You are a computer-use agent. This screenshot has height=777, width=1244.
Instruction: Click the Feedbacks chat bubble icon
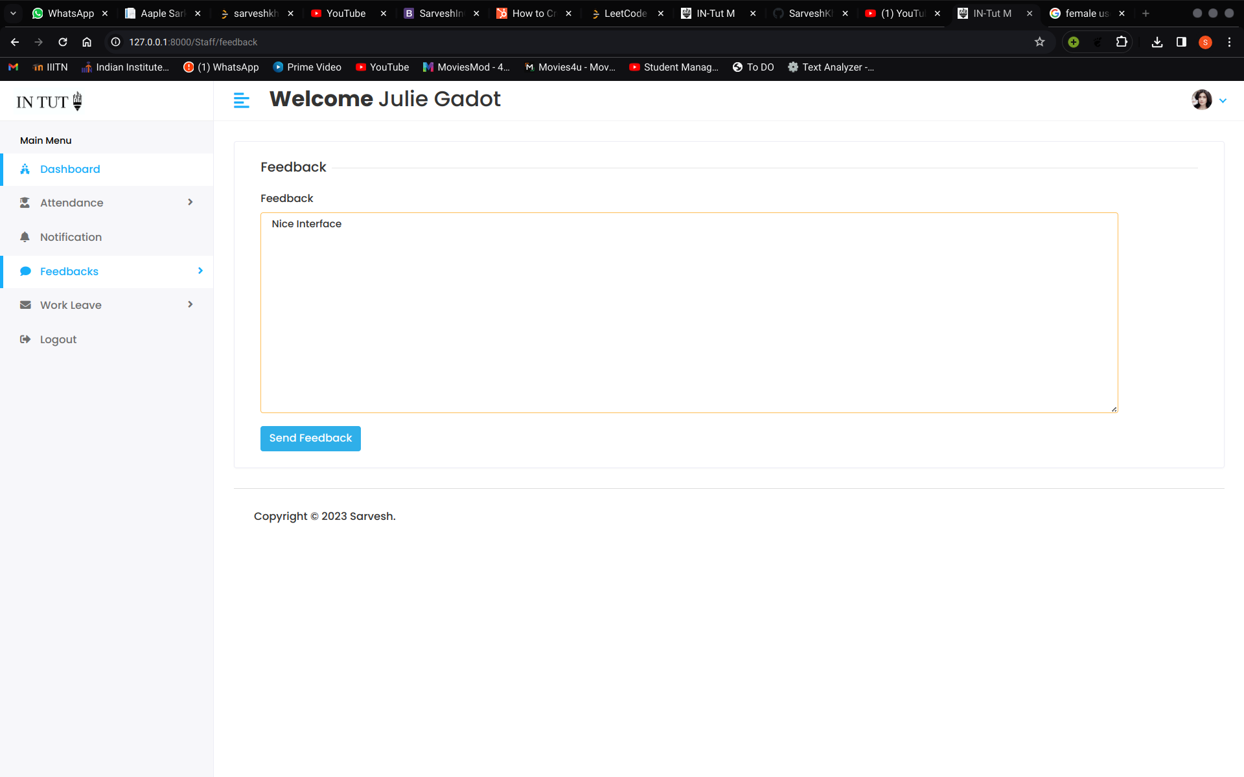pos(25,271)
